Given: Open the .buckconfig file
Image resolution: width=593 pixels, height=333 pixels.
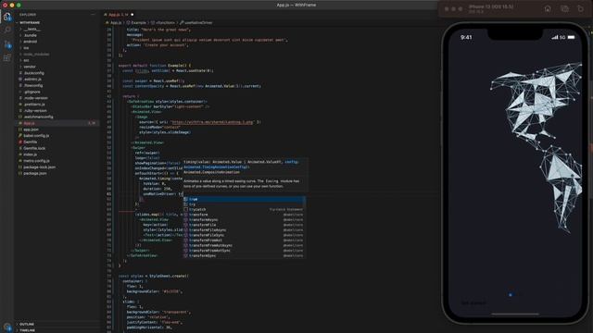Looking at the screenshot, I should coord(57,73).
